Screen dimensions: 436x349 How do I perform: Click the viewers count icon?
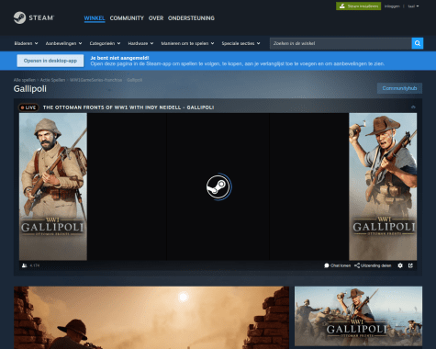pos(25,265)
